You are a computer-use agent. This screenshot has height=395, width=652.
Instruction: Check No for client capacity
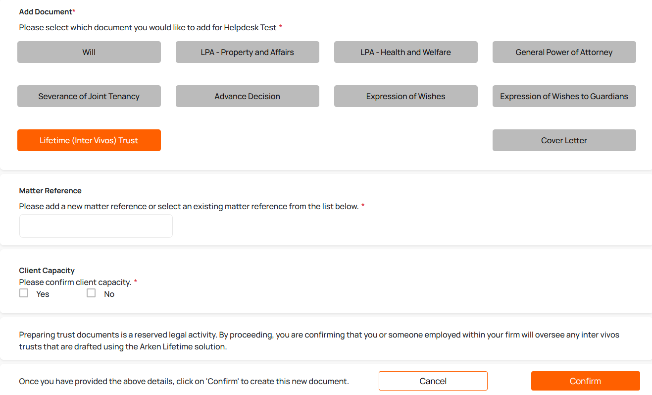(91, 293)
